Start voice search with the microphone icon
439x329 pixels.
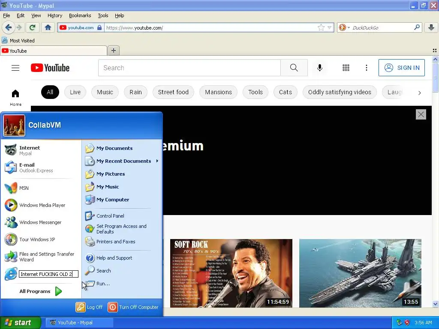(320, 68)
